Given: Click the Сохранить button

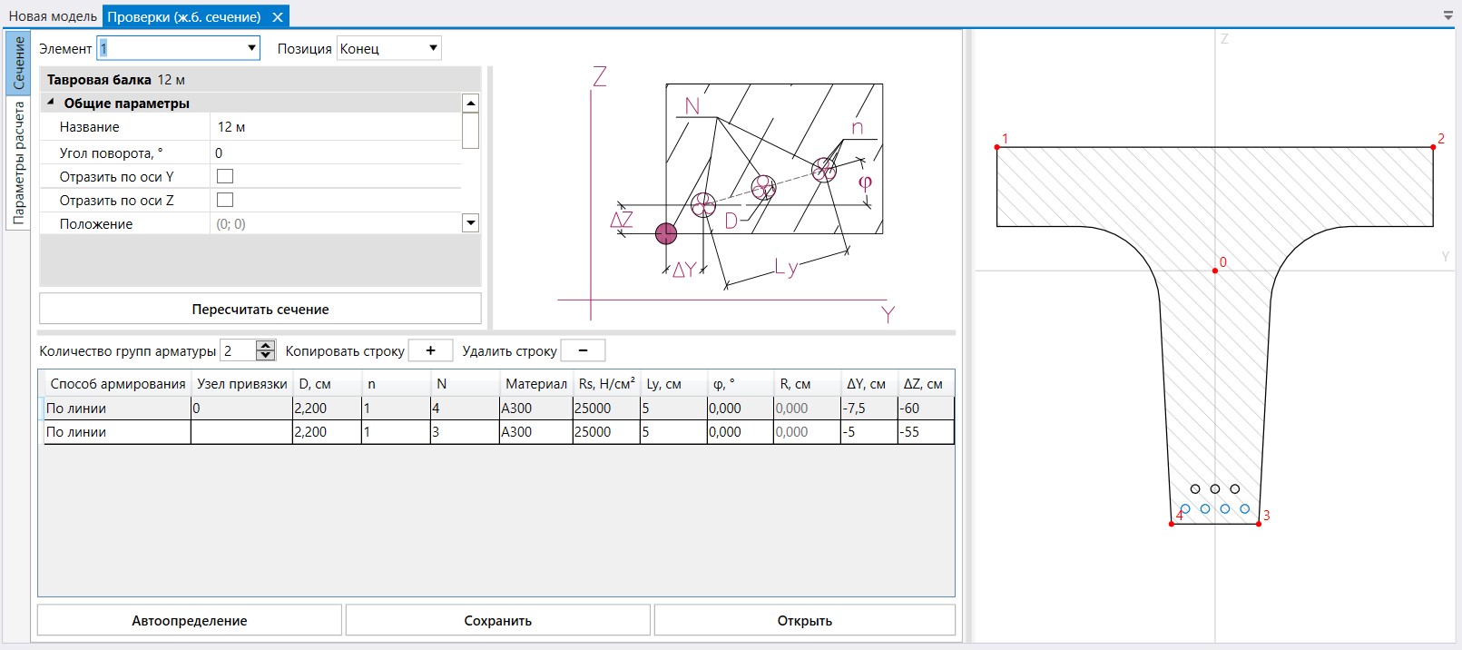Looking at the screenshot, I should (498, 621).
